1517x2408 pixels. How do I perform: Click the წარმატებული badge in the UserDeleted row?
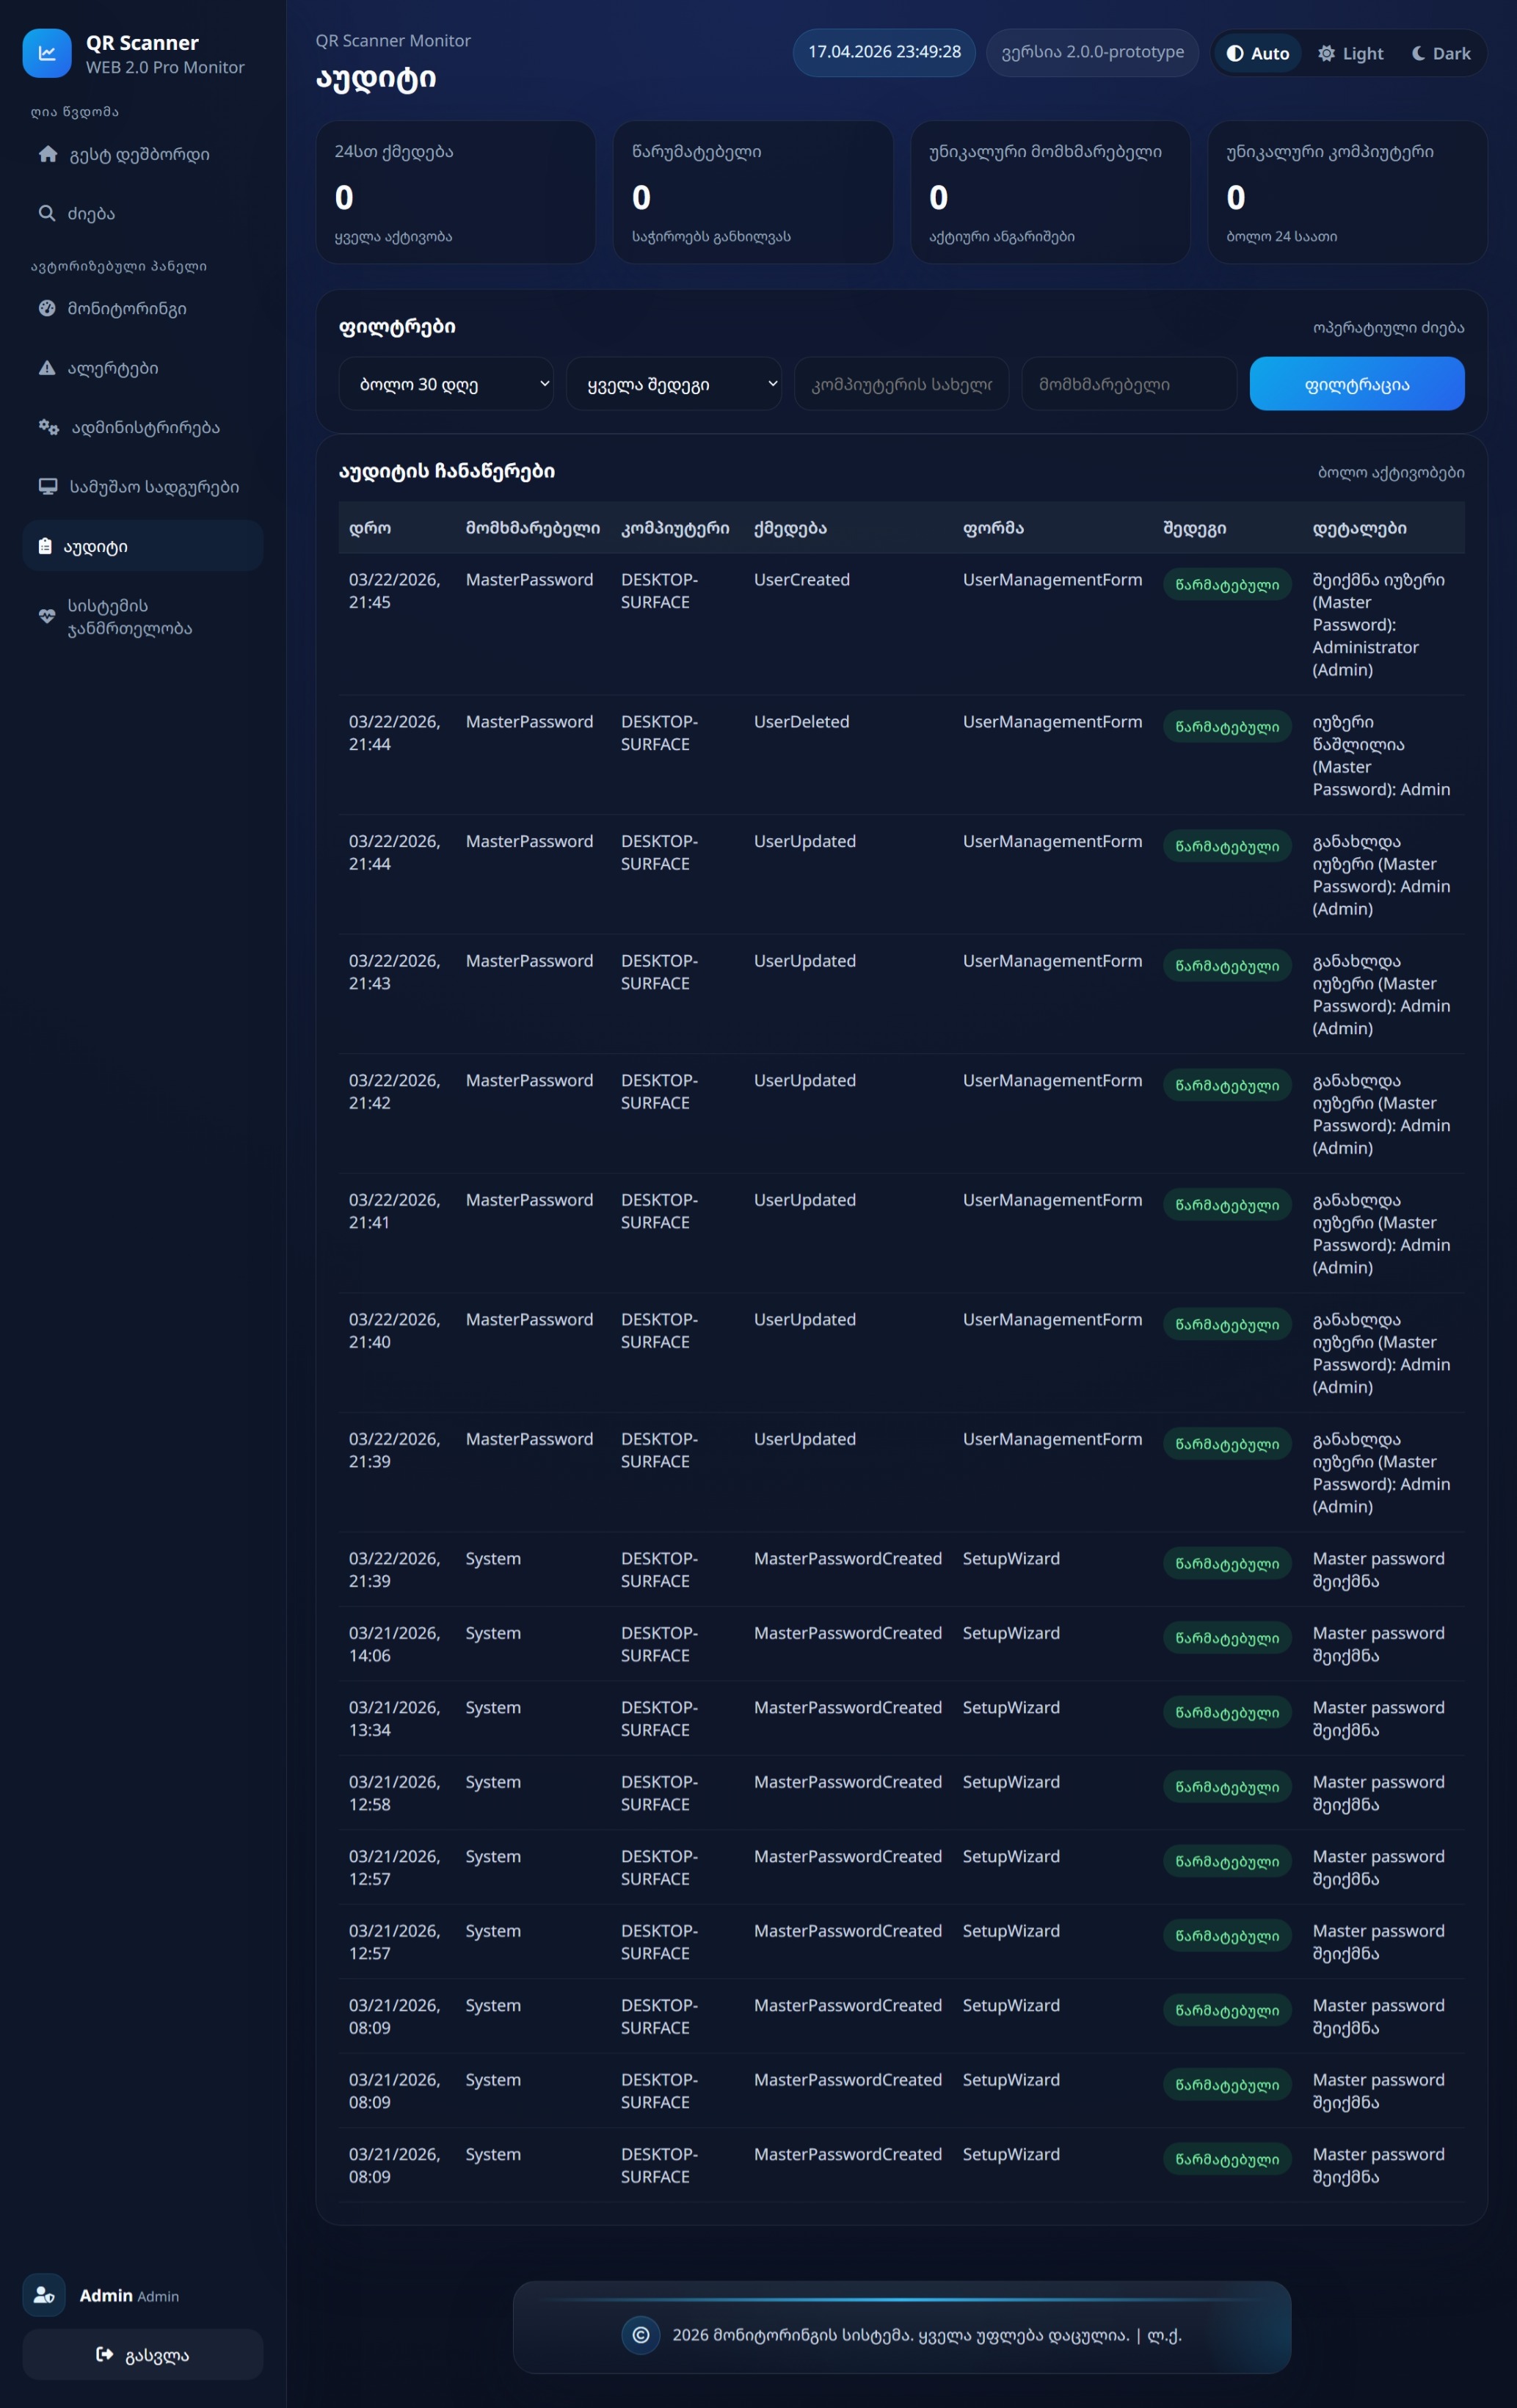click(x=1227, y=726)
